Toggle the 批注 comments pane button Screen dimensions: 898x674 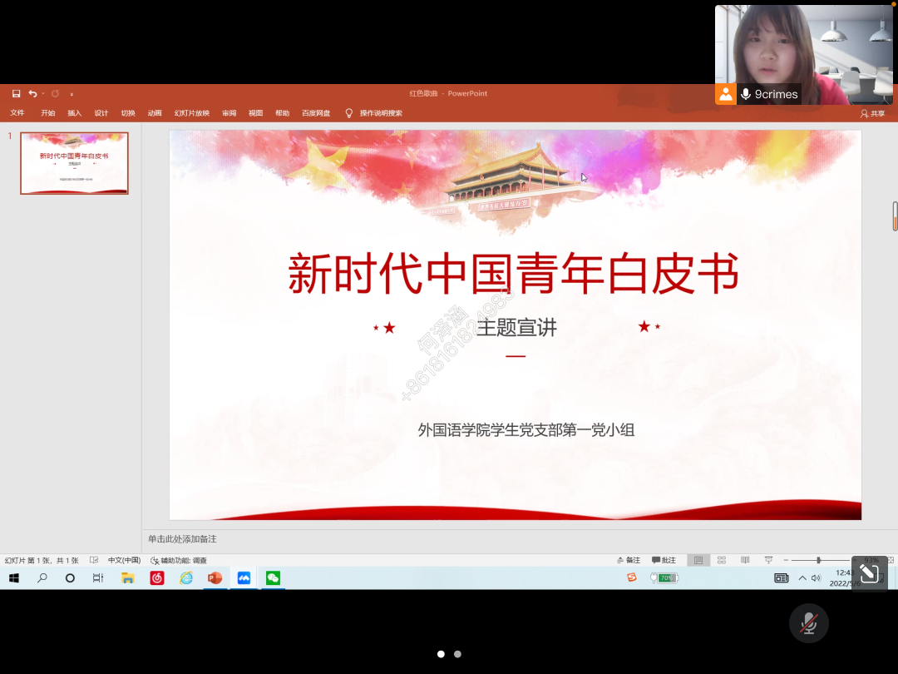tap(664, 560)
